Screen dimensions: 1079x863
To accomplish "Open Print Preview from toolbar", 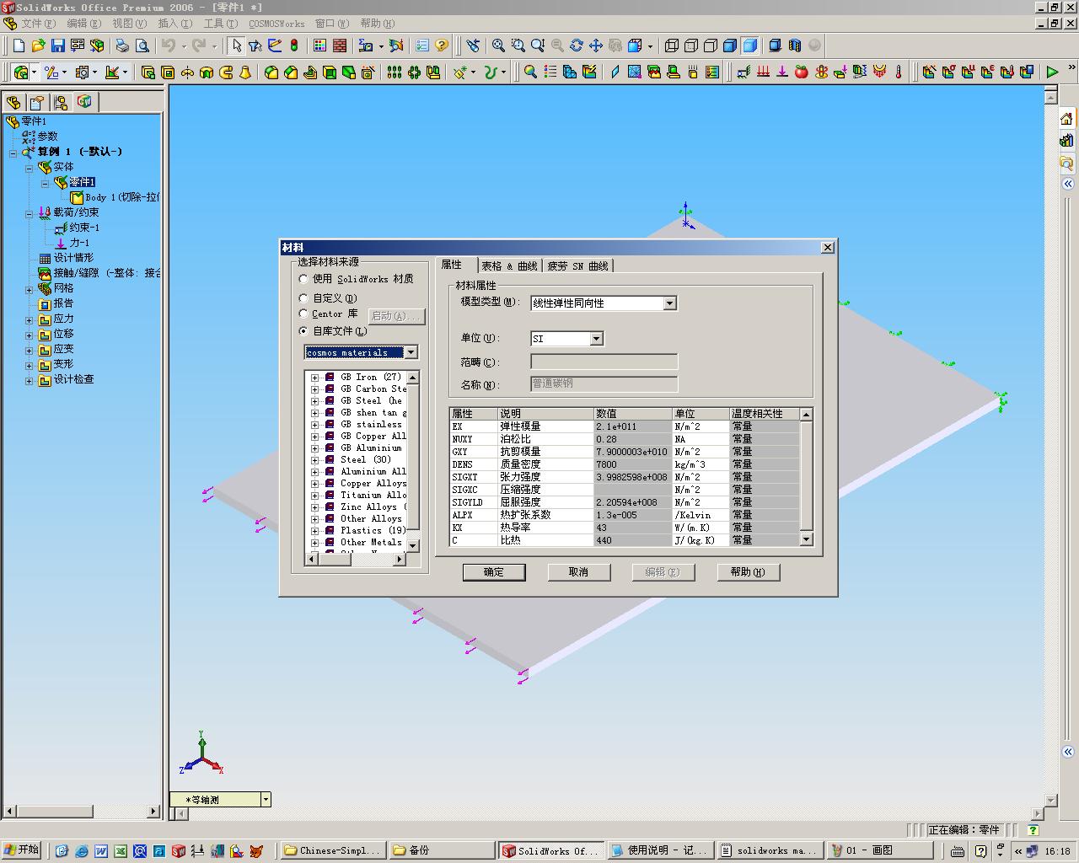I will [x=142, y=46].
